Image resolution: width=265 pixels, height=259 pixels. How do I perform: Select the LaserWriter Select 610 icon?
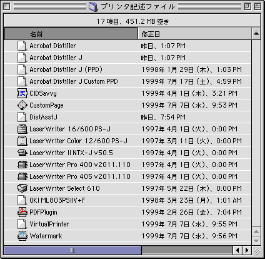coord(22,188)
